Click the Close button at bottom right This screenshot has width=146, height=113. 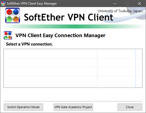click(130, 107)
